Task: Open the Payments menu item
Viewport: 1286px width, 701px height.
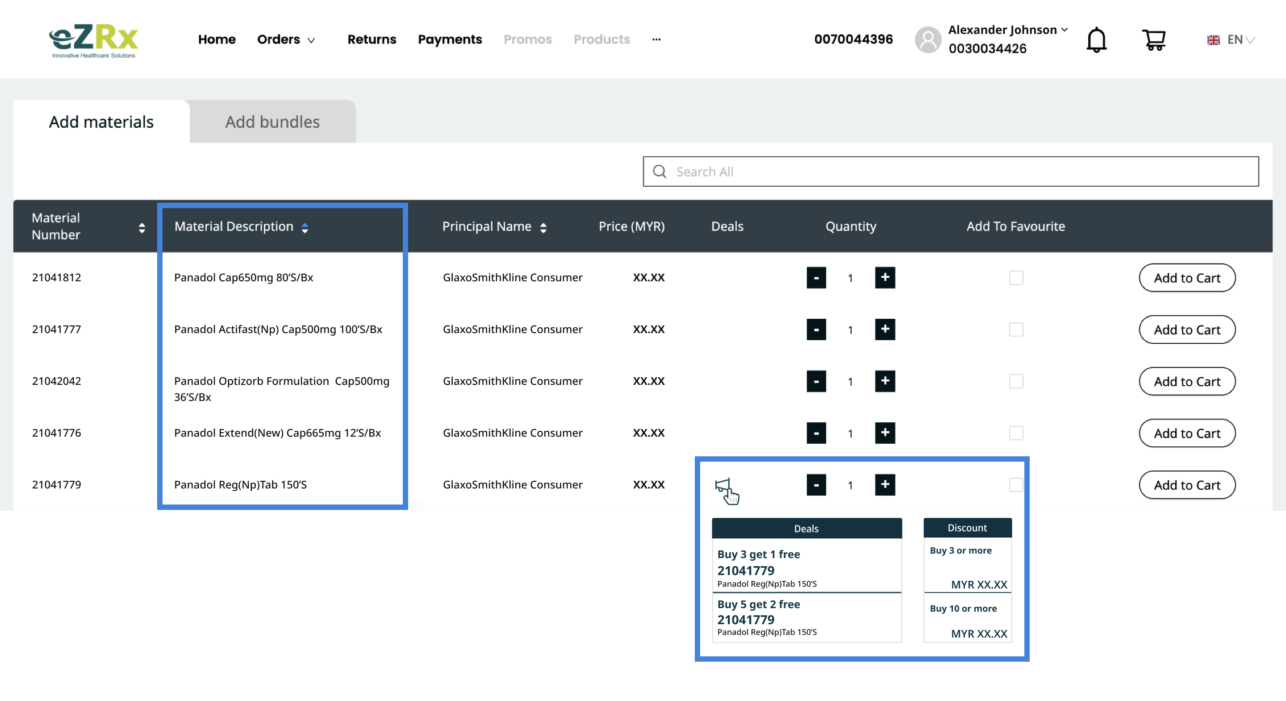Action: [x=450, y=39]
